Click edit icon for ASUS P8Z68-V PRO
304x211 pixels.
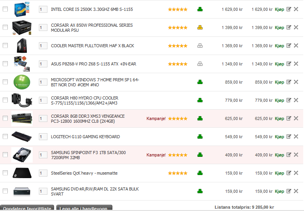click(x=289, y=64)
